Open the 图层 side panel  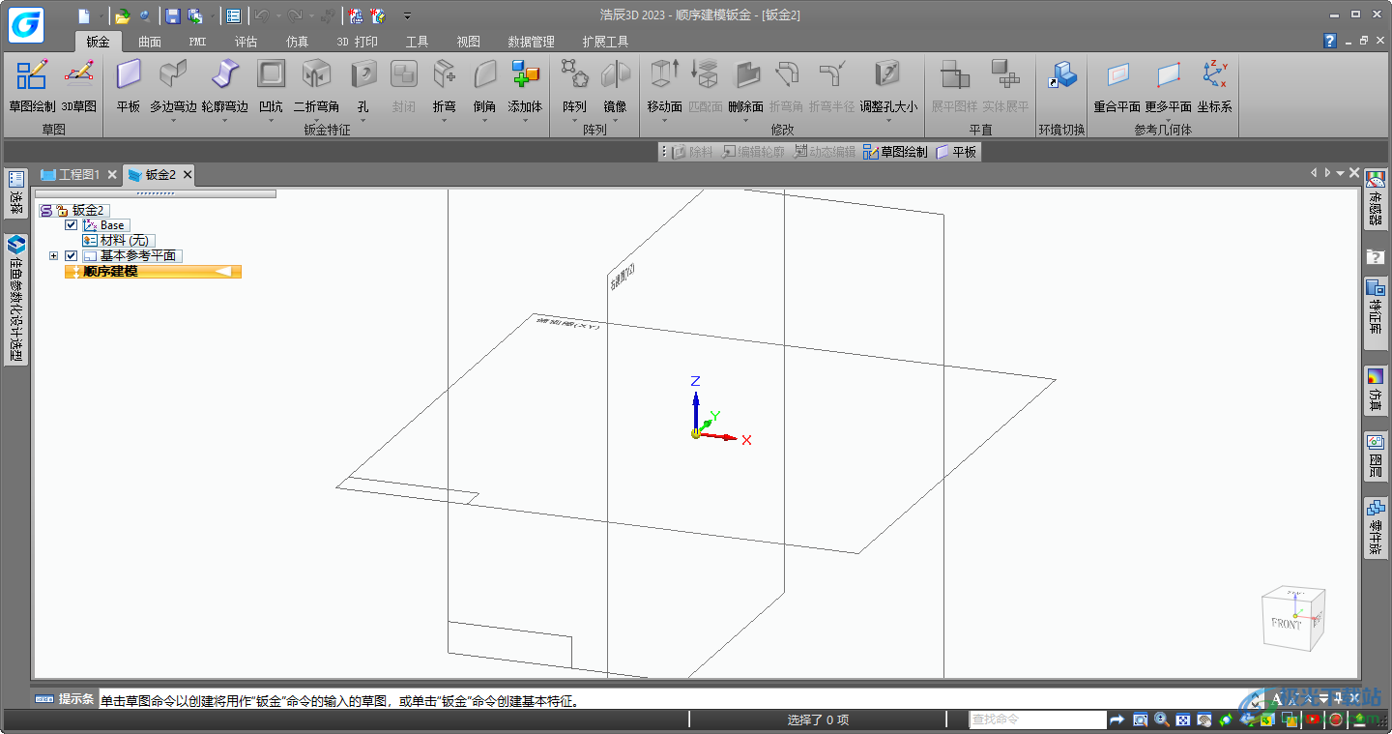tap(1375, 456)
